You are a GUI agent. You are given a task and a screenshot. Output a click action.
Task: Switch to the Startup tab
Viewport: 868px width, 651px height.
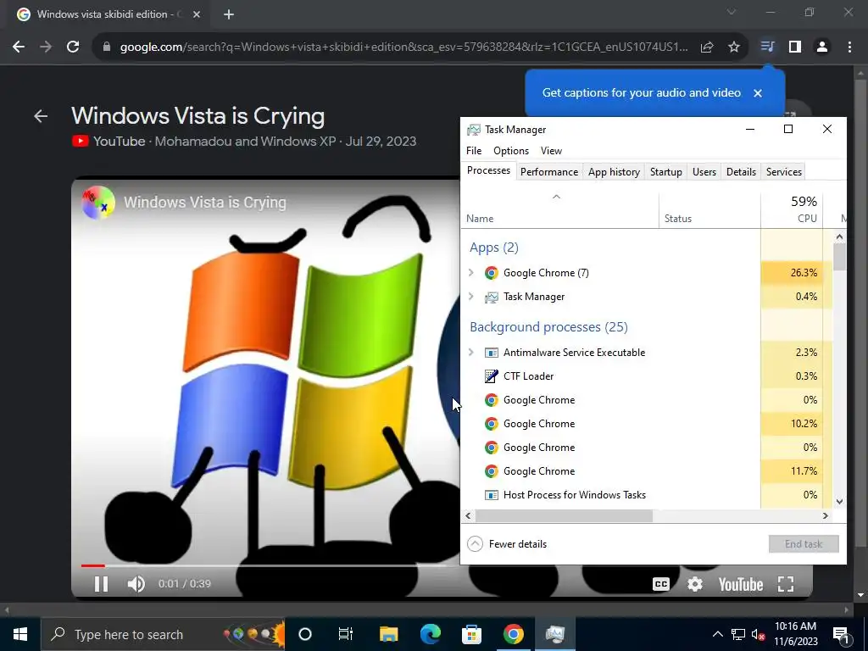[666, 171]
